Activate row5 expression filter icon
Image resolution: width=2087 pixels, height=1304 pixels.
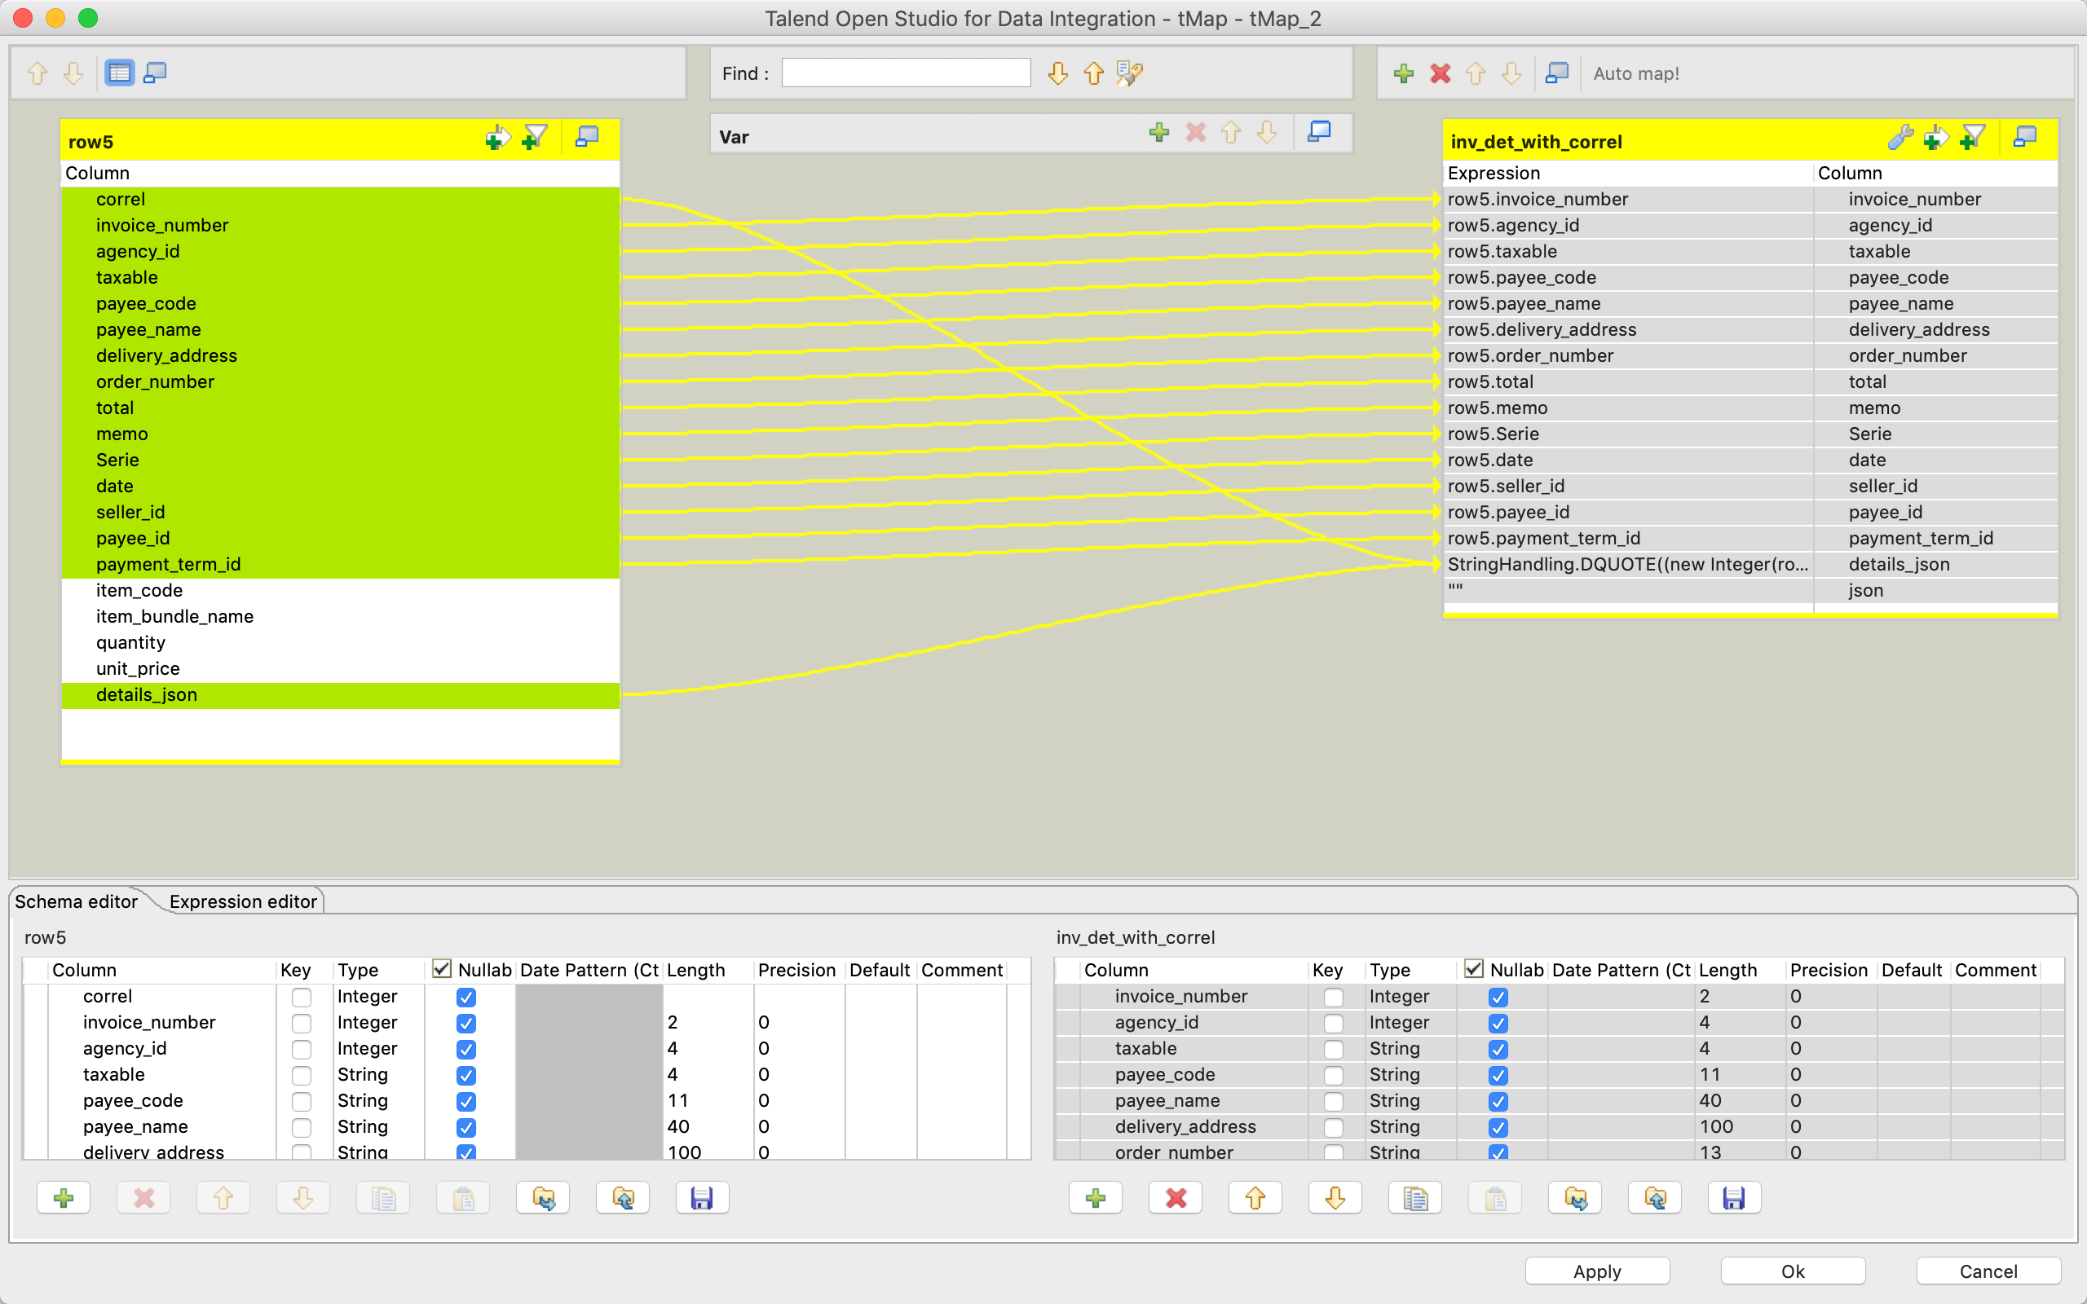[x=534, y=137]
